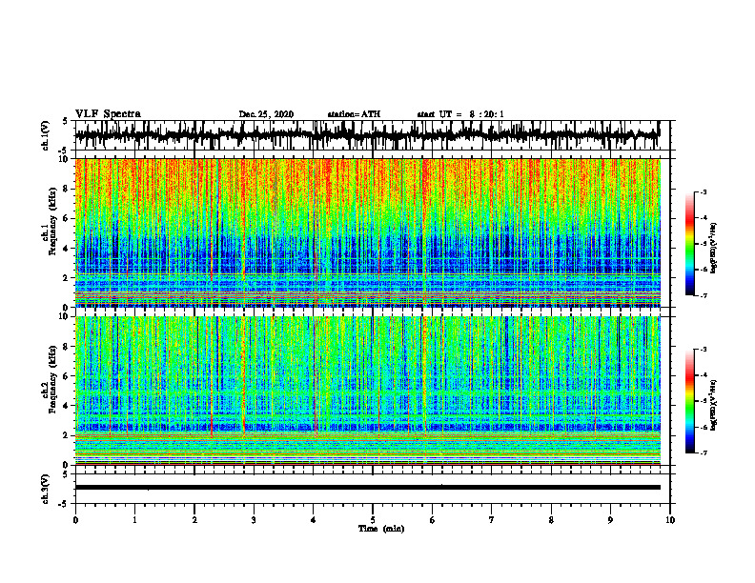Click the "station=ATH" header label
Screen dimensions: 755x583
354,114
